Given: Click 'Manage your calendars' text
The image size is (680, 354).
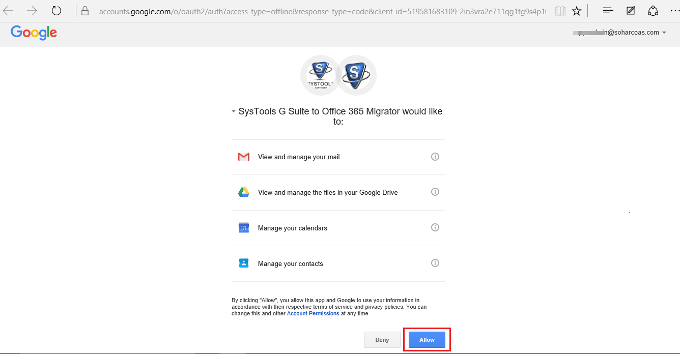Looking at the screenshot, I should click(293, 228).
